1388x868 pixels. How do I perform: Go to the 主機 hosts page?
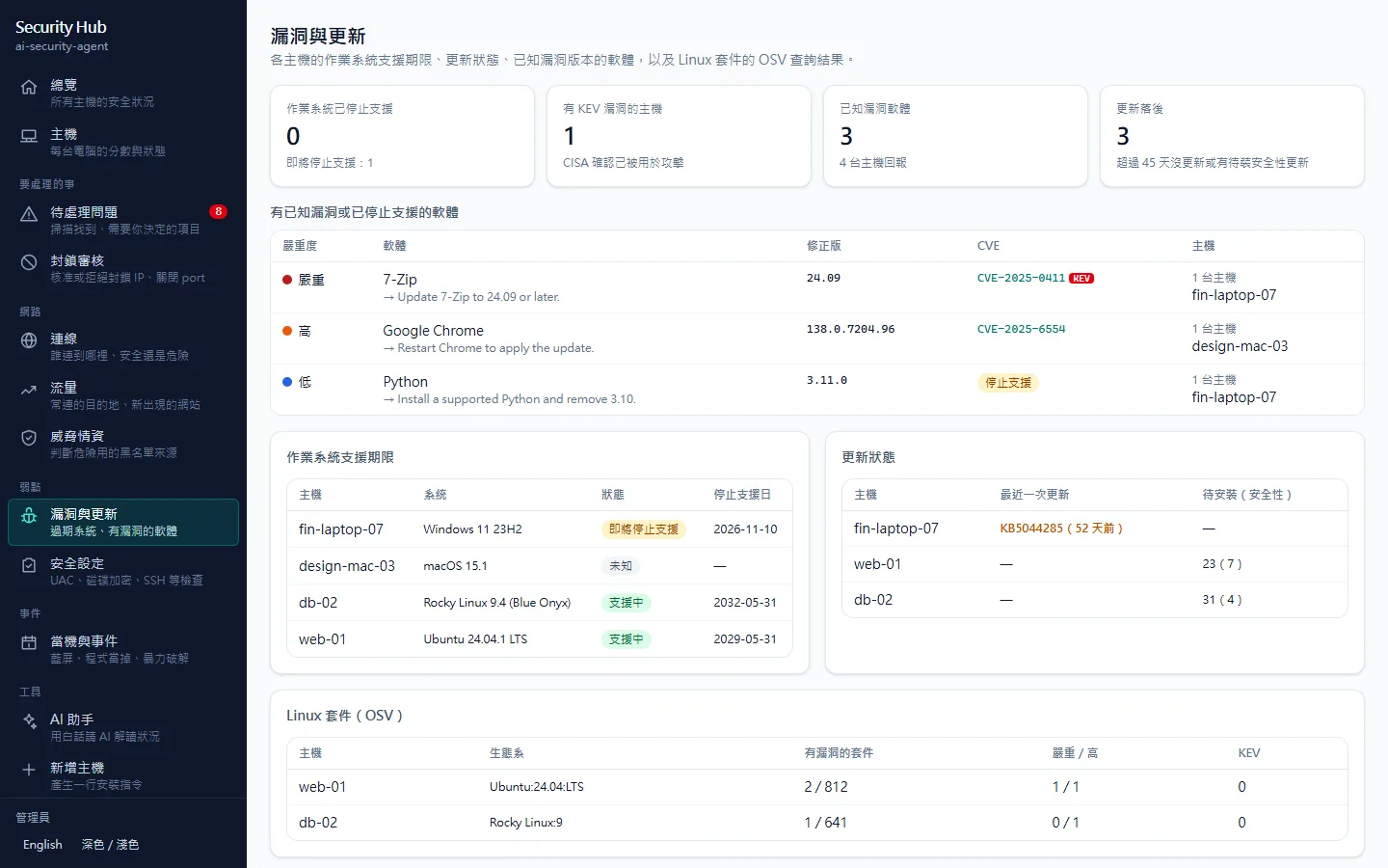pos(123,142)
